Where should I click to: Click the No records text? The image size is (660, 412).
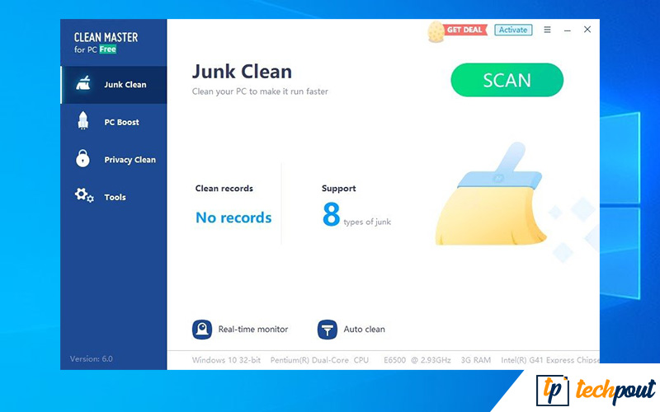[x=233, y=218]
